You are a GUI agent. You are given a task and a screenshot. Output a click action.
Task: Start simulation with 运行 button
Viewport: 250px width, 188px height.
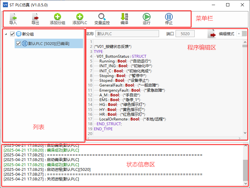pyautogui.click(x=147, y=19)
